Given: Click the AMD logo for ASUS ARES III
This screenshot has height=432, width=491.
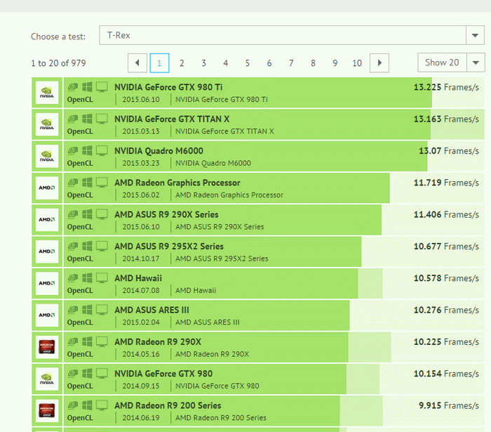Looking at the screenshot, I should 47,315.
